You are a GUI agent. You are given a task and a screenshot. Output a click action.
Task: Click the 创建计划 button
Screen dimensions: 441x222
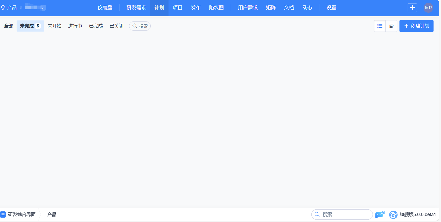416,26
